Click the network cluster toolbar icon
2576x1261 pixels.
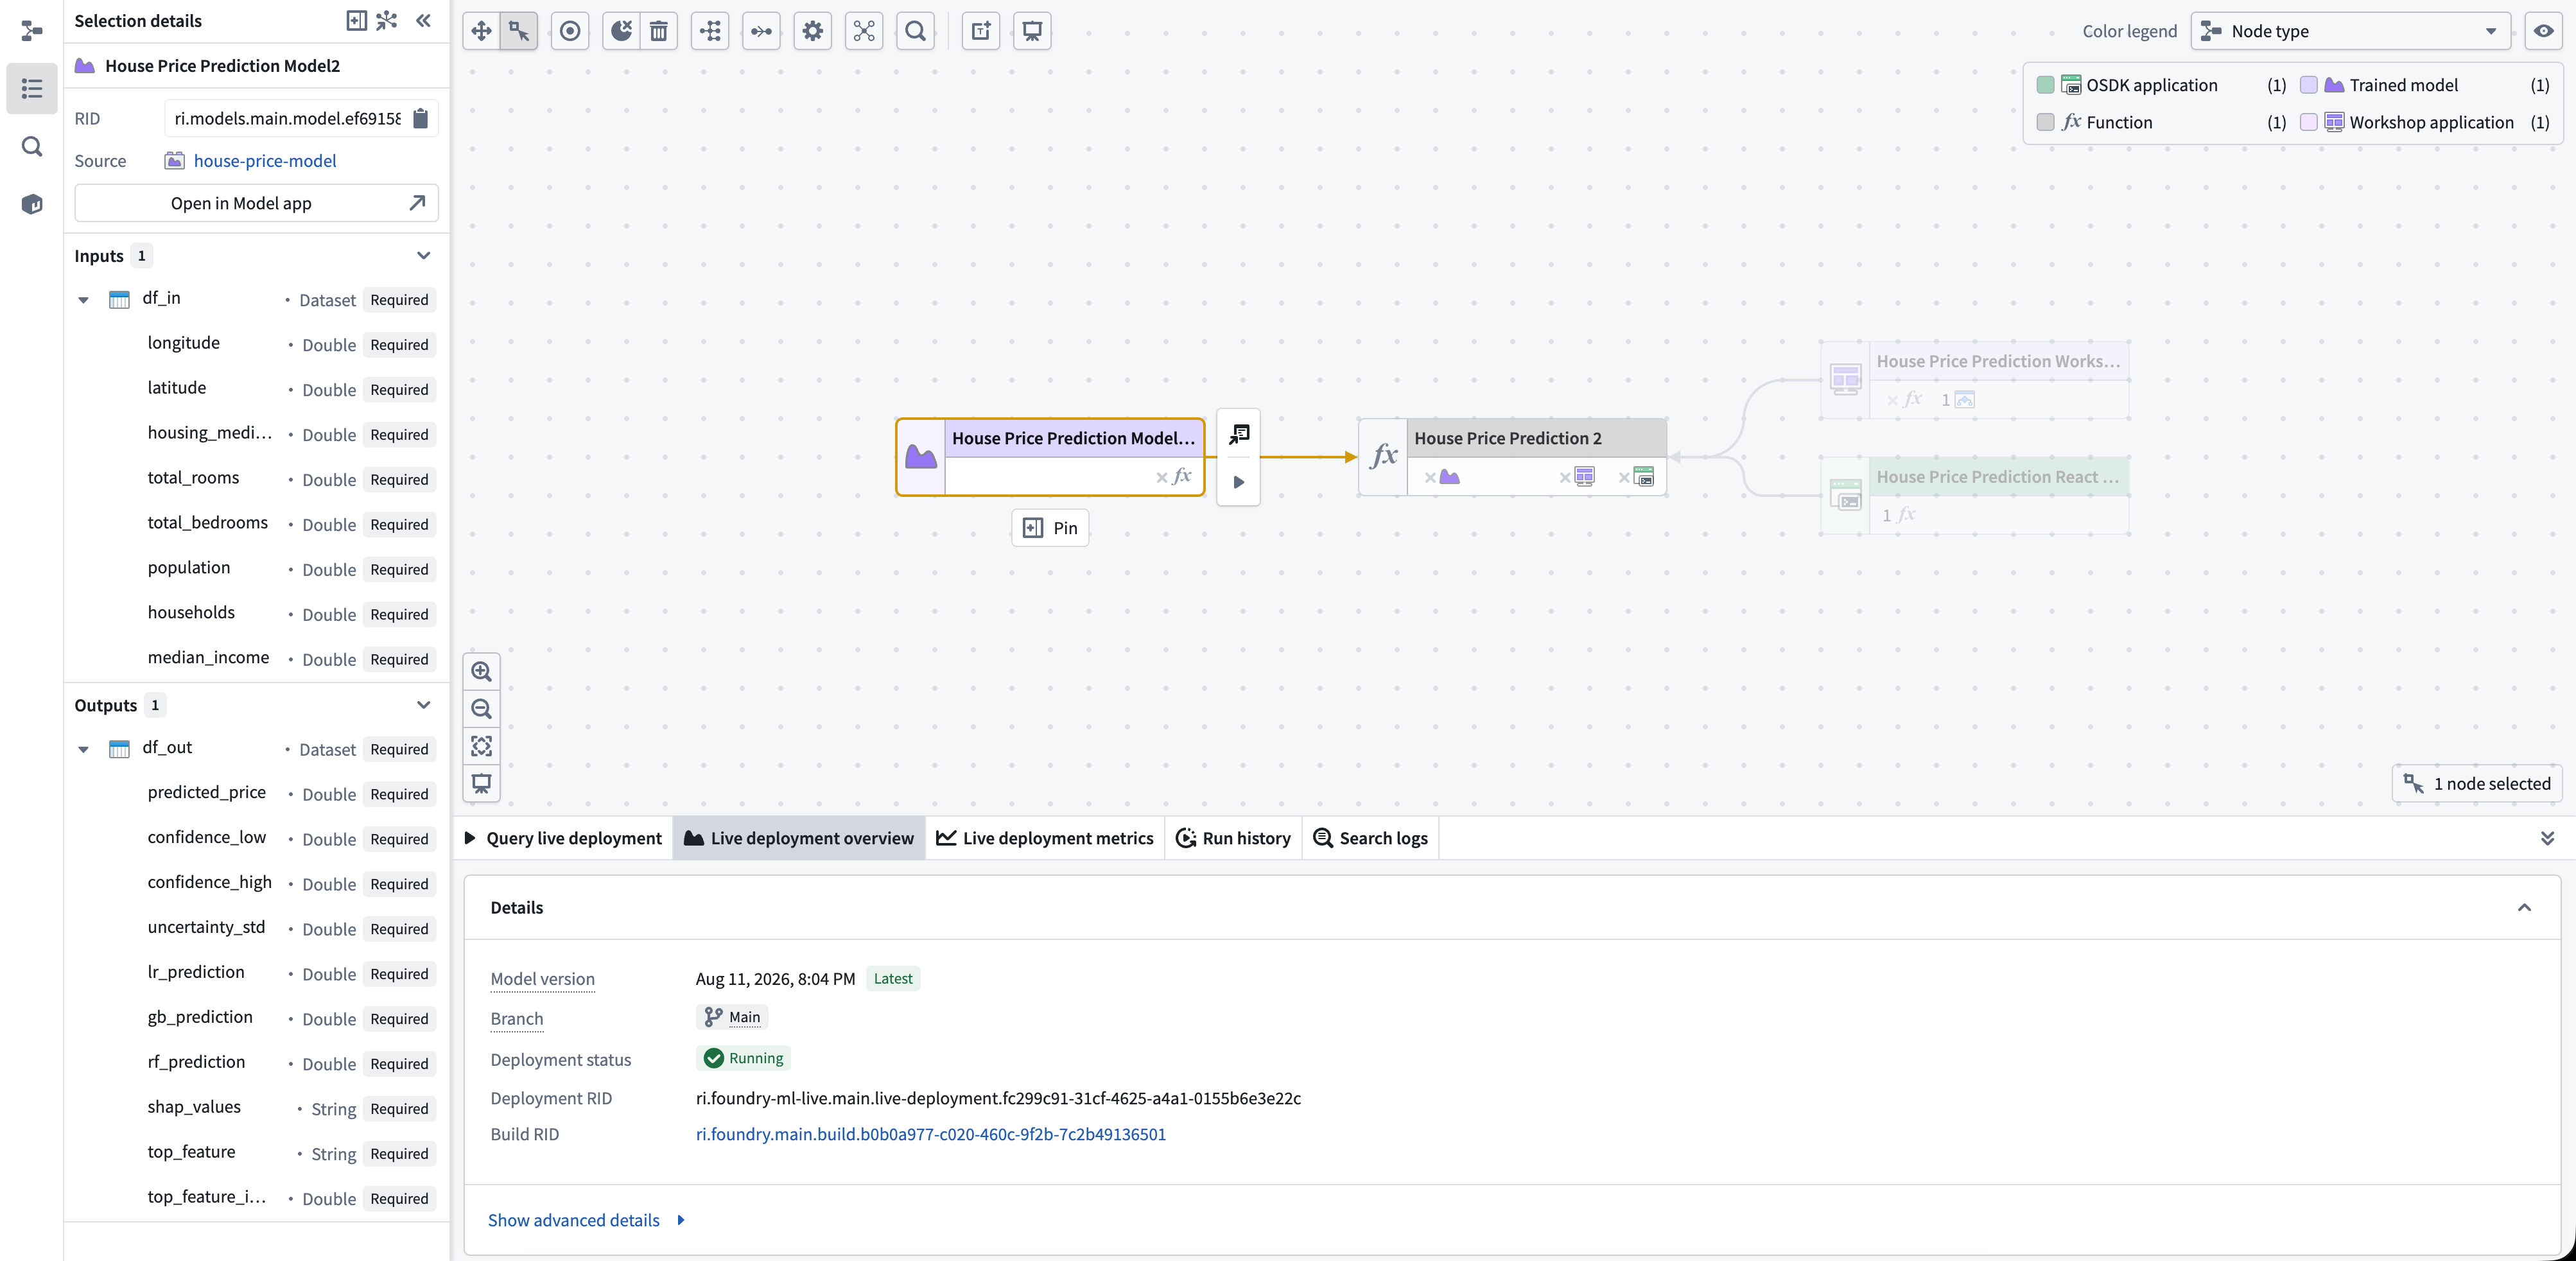click(864, 31)
